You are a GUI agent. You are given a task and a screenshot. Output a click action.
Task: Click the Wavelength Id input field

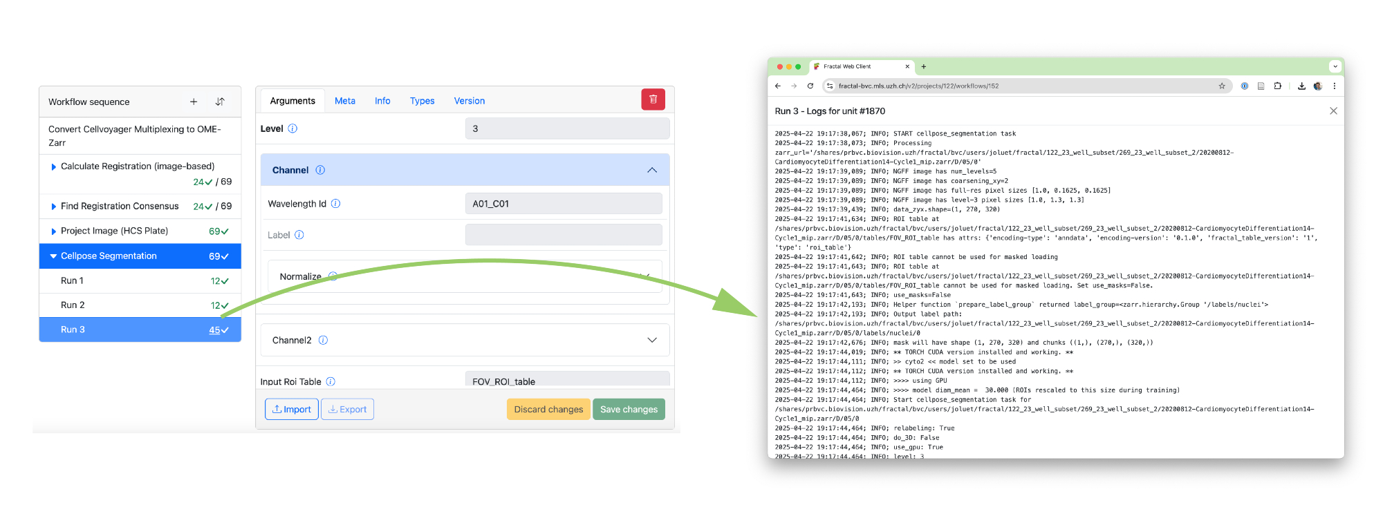tap(563, 204)
